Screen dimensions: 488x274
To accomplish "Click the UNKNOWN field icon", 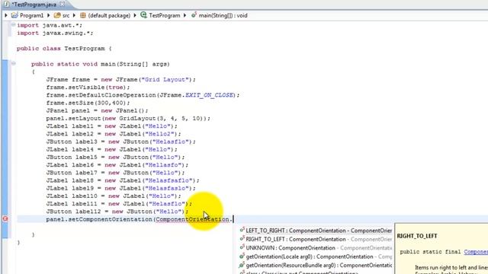I will pos(242,247).
